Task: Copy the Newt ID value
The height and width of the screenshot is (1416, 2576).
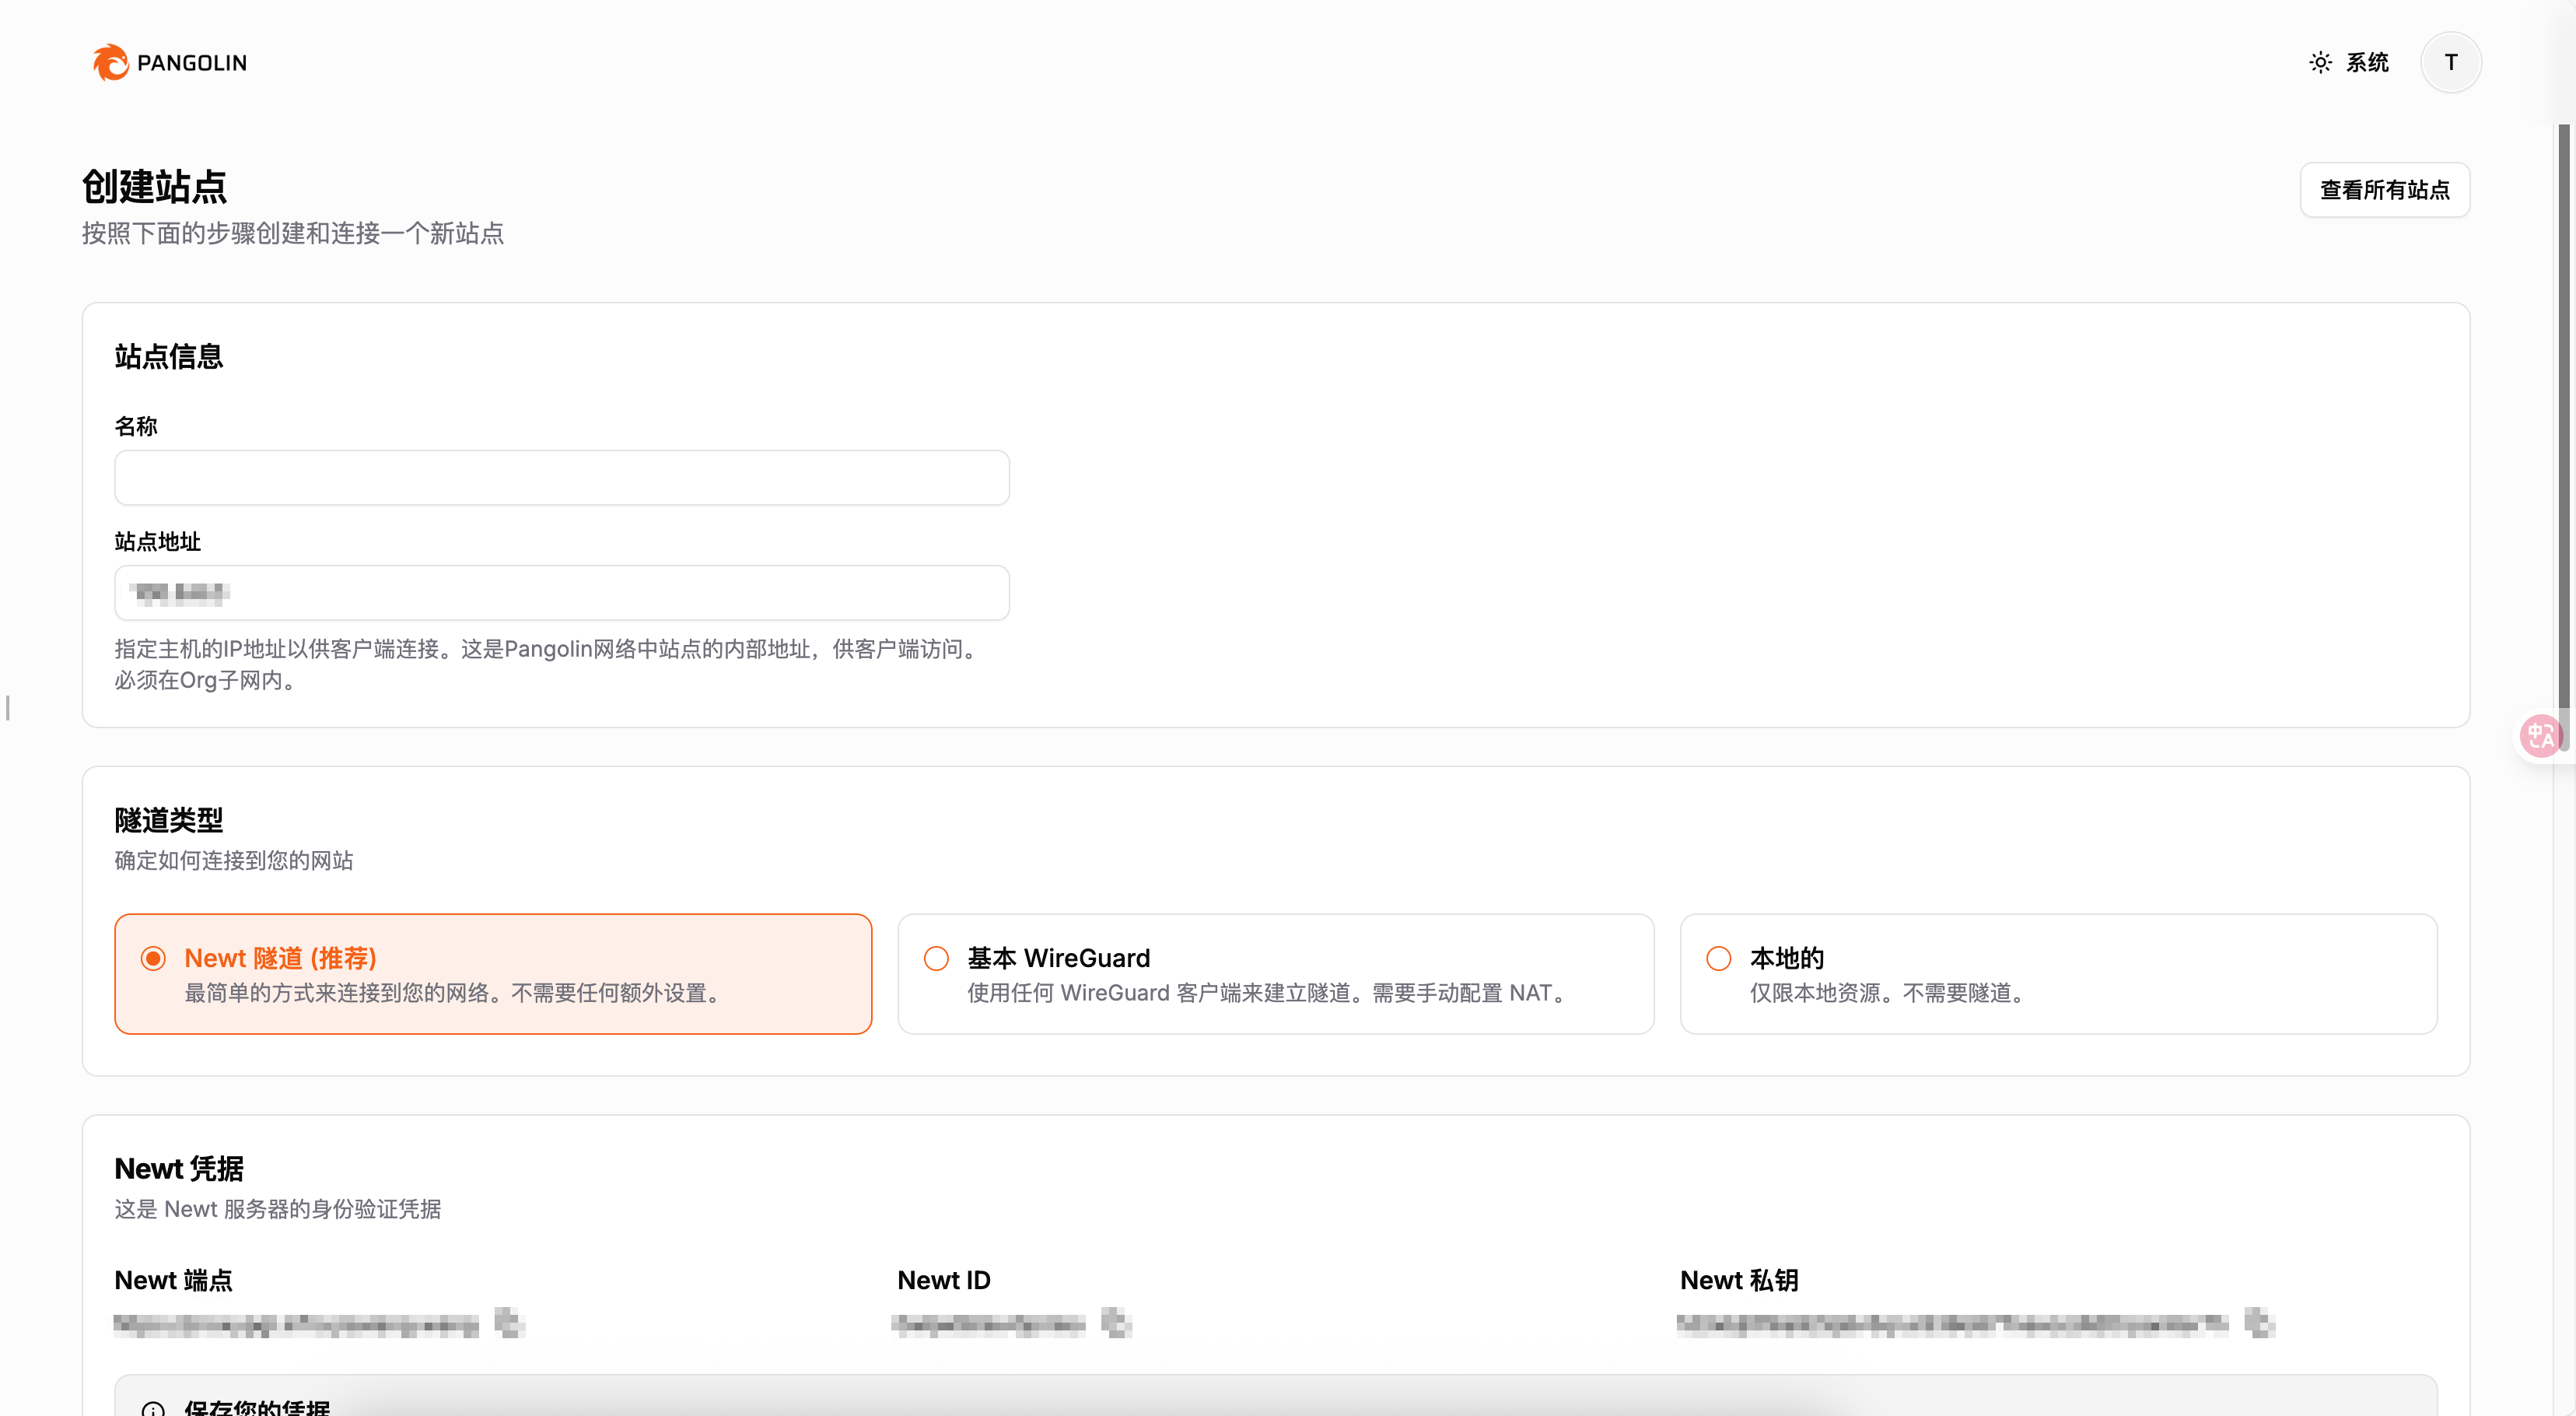Action: coord(1115,1323)
